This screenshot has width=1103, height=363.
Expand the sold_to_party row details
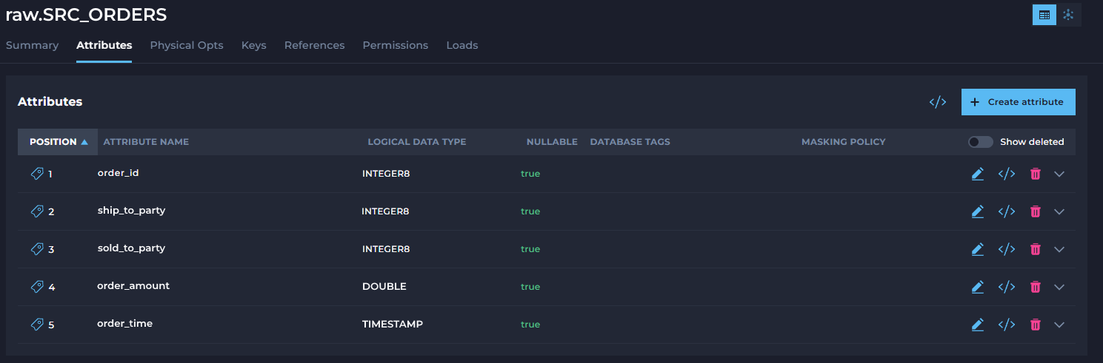tap(1059, 249)
